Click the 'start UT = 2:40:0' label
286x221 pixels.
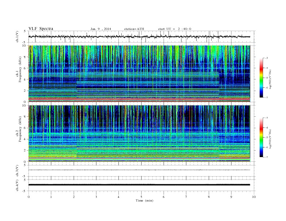pyautogui.click(x=174, y=29)
